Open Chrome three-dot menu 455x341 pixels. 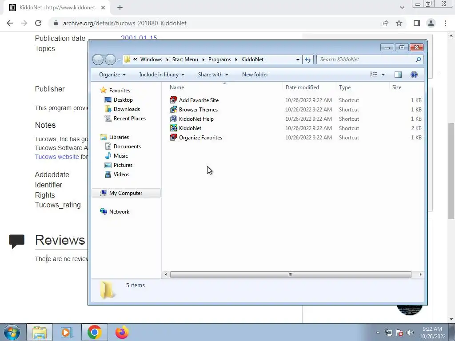click(x=445, y=23)
